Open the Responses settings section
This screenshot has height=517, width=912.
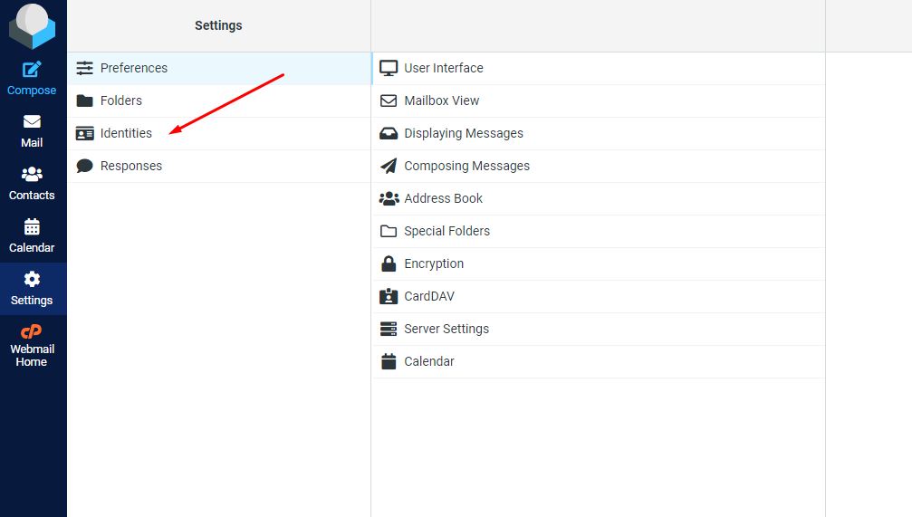tap(130, 166)
